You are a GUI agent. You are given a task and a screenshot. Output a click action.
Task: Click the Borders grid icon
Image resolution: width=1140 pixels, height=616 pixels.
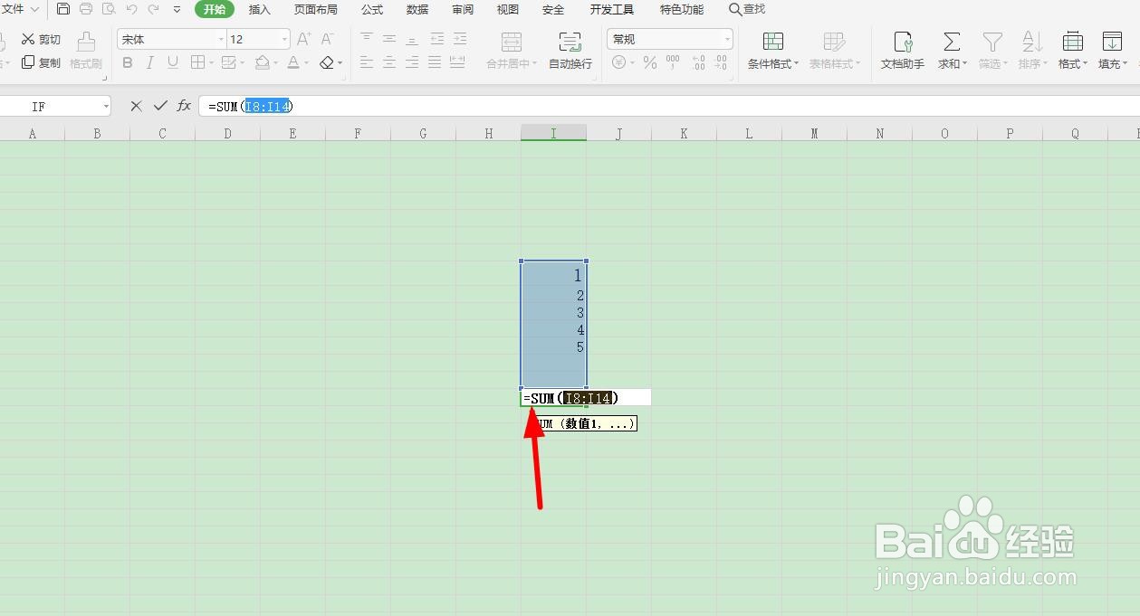pos(197,62)
